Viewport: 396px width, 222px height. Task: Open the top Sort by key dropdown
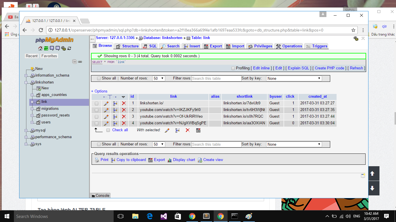(x=294, y=78)
